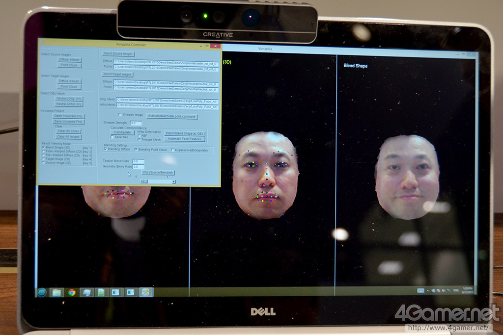Viewport: 503px width, 335px height.
Task: Click the Windows Start button
Action: pos(42,293)
